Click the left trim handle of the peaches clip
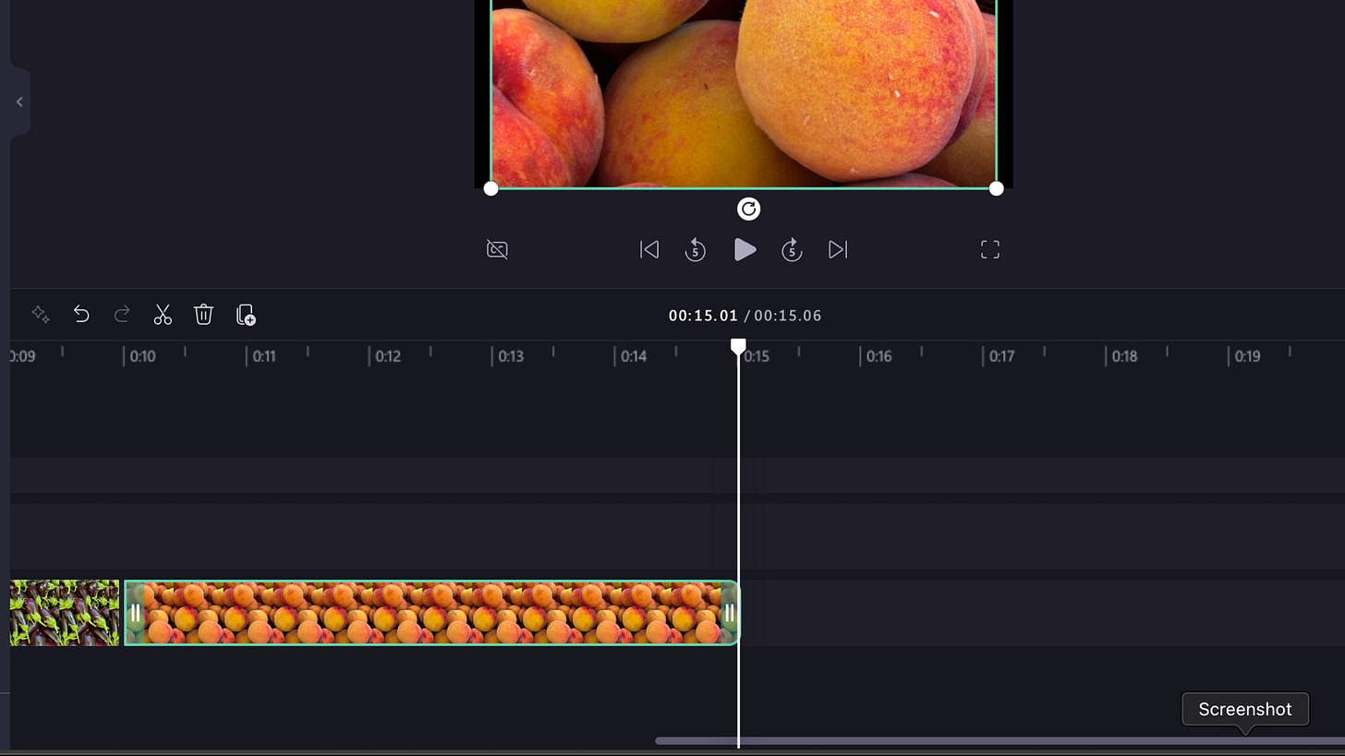 (x=135, y=613)
